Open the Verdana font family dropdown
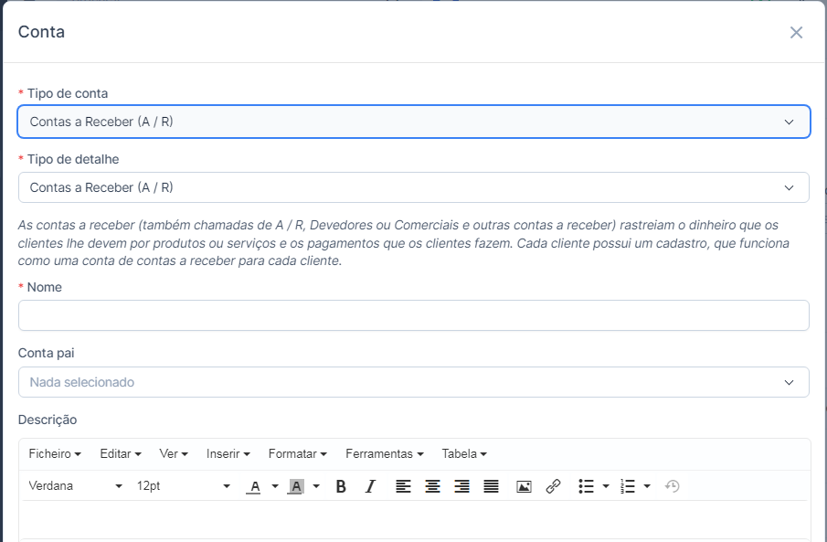Image resolution: width=827 pixels, height=542 pixels. coord(75,486)
